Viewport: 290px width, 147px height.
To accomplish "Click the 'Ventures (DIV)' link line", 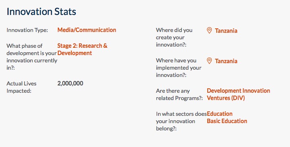I will [226, 98].
